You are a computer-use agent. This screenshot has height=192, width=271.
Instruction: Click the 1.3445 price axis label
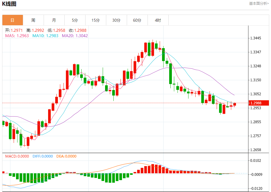tap(255, 38)
